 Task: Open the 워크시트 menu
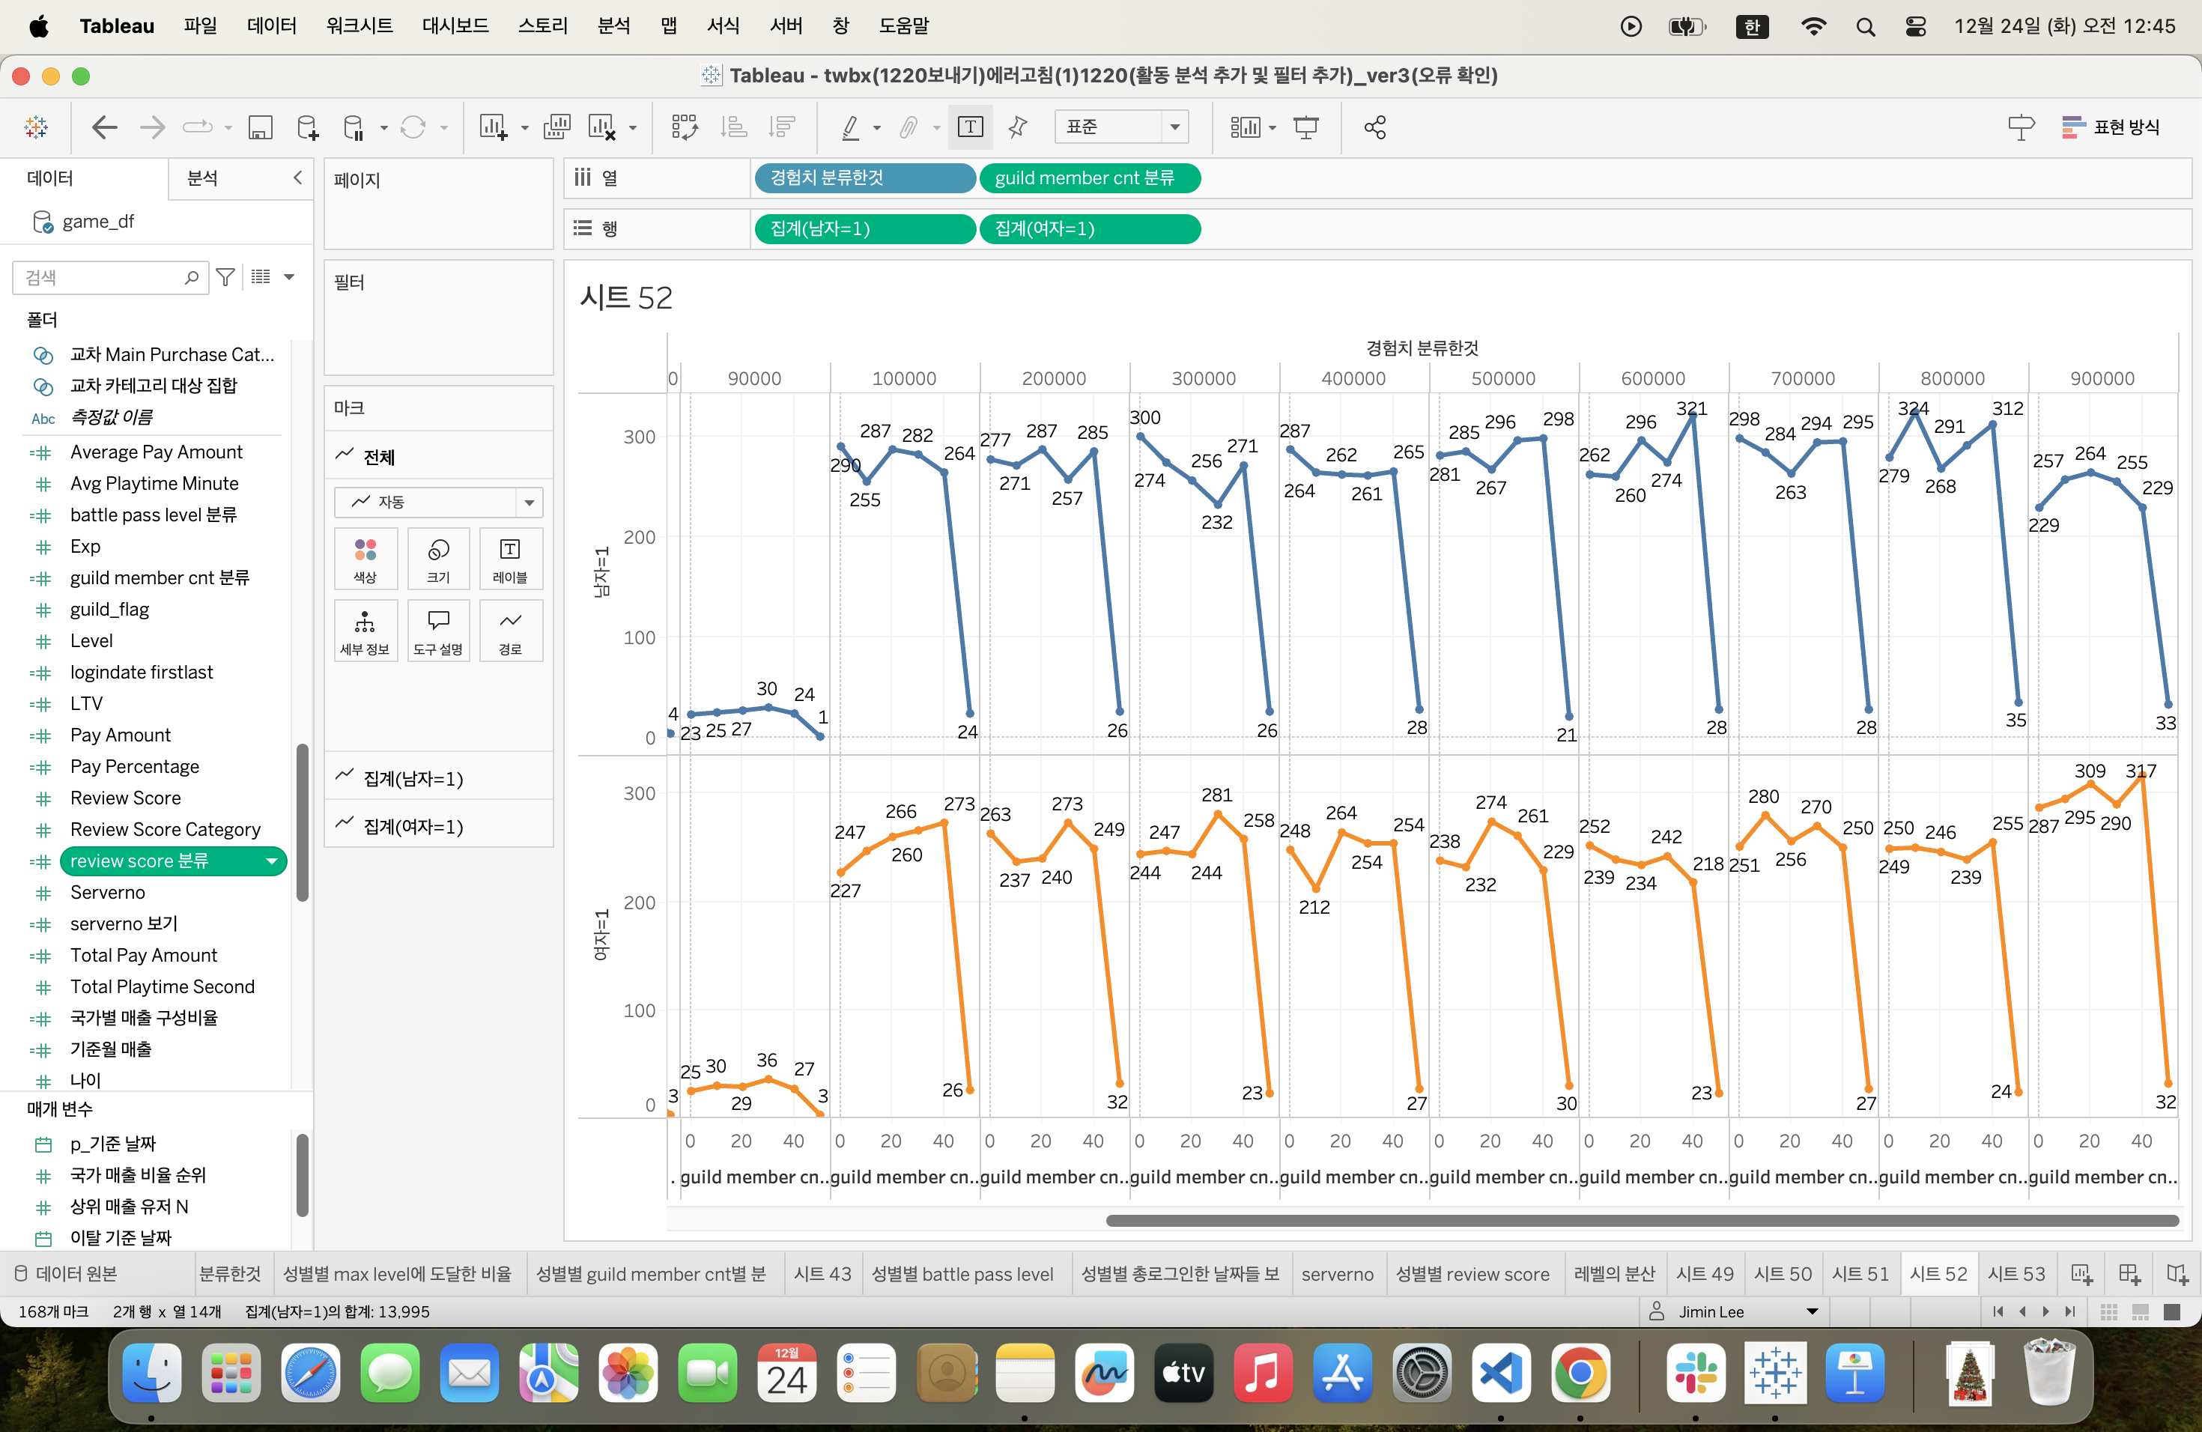[x=359, y=26]
